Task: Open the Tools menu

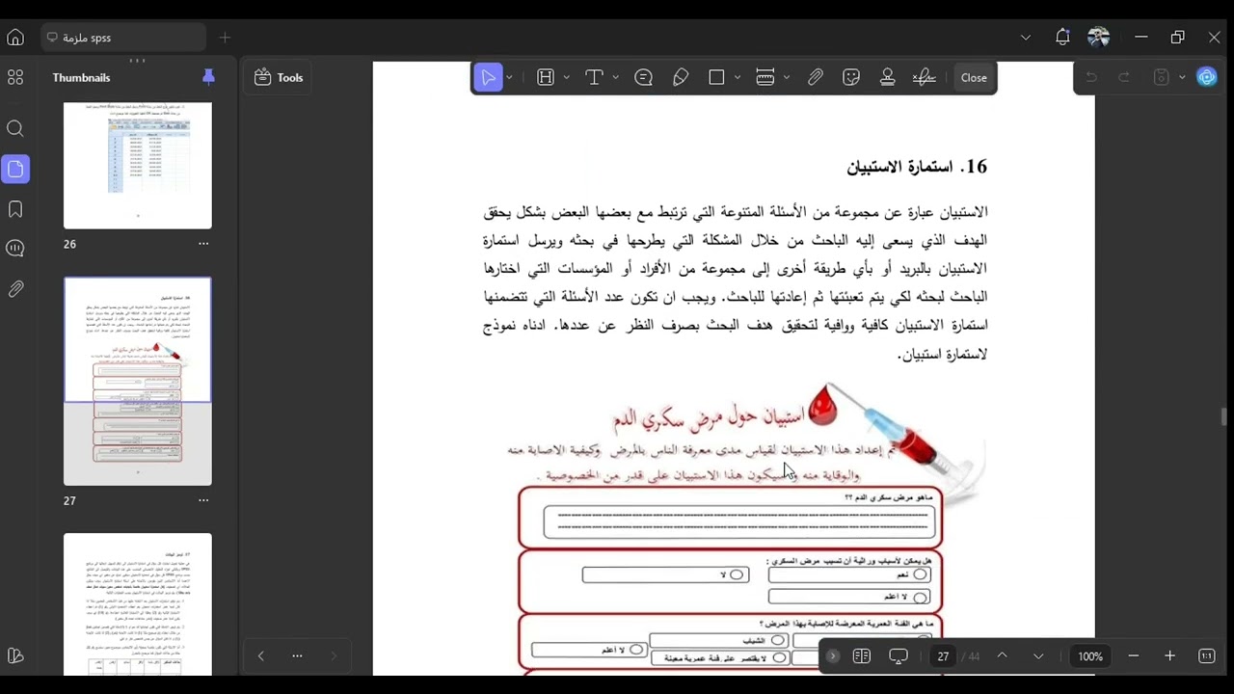Action: pyautogui.click(x=279, y=77)
